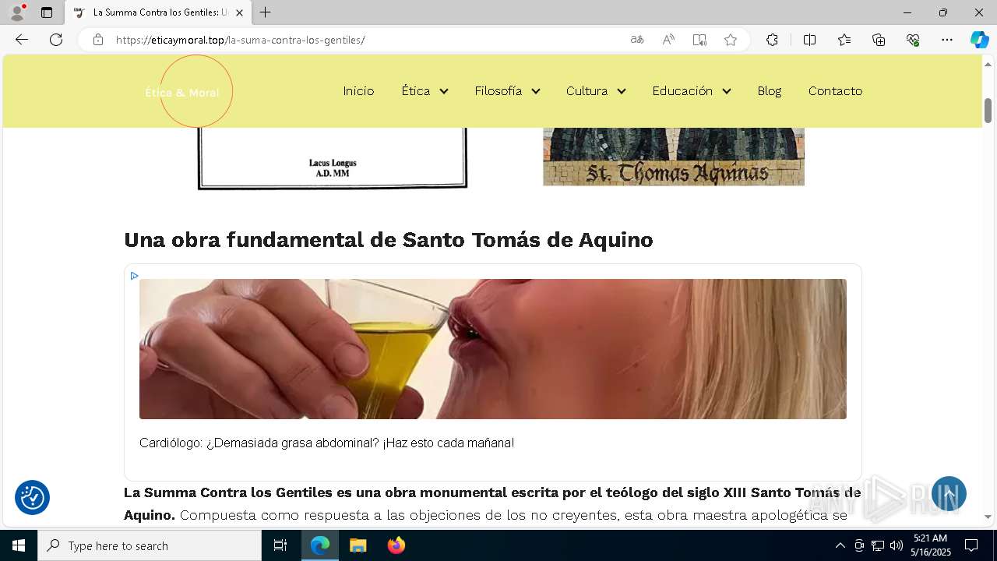Expand the Filosofía dropdown chevron
Screen dimensions: 997x561
point(536,91)
